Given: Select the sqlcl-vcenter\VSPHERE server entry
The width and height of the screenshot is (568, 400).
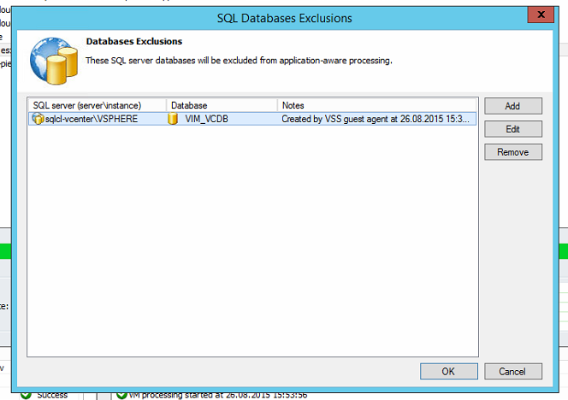Looking at the screenshot, I should click(92, 119).
